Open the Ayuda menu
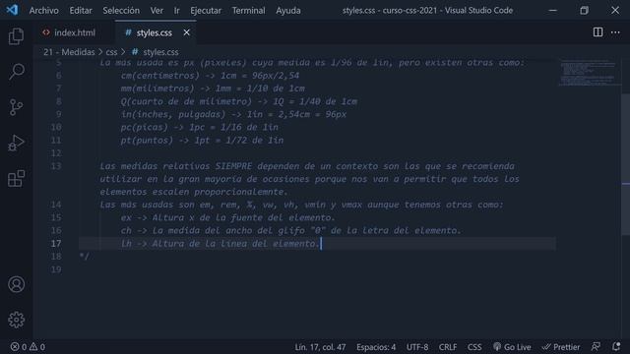This screenshot has height=354, width=630. pyautogui.click(x=288, y=11)
